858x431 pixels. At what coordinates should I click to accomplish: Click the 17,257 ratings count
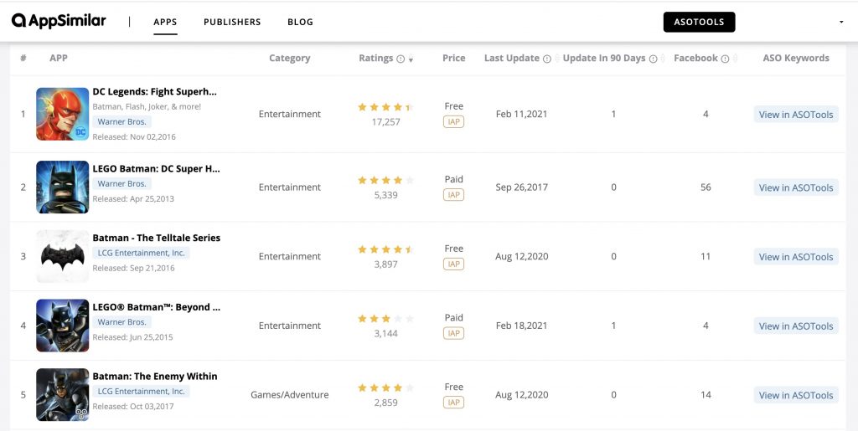tap(385, 122)
